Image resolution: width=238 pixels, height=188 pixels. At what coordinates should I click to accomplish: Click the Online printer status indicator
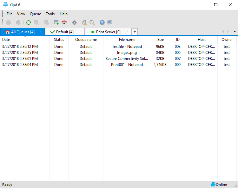[219, 185]
